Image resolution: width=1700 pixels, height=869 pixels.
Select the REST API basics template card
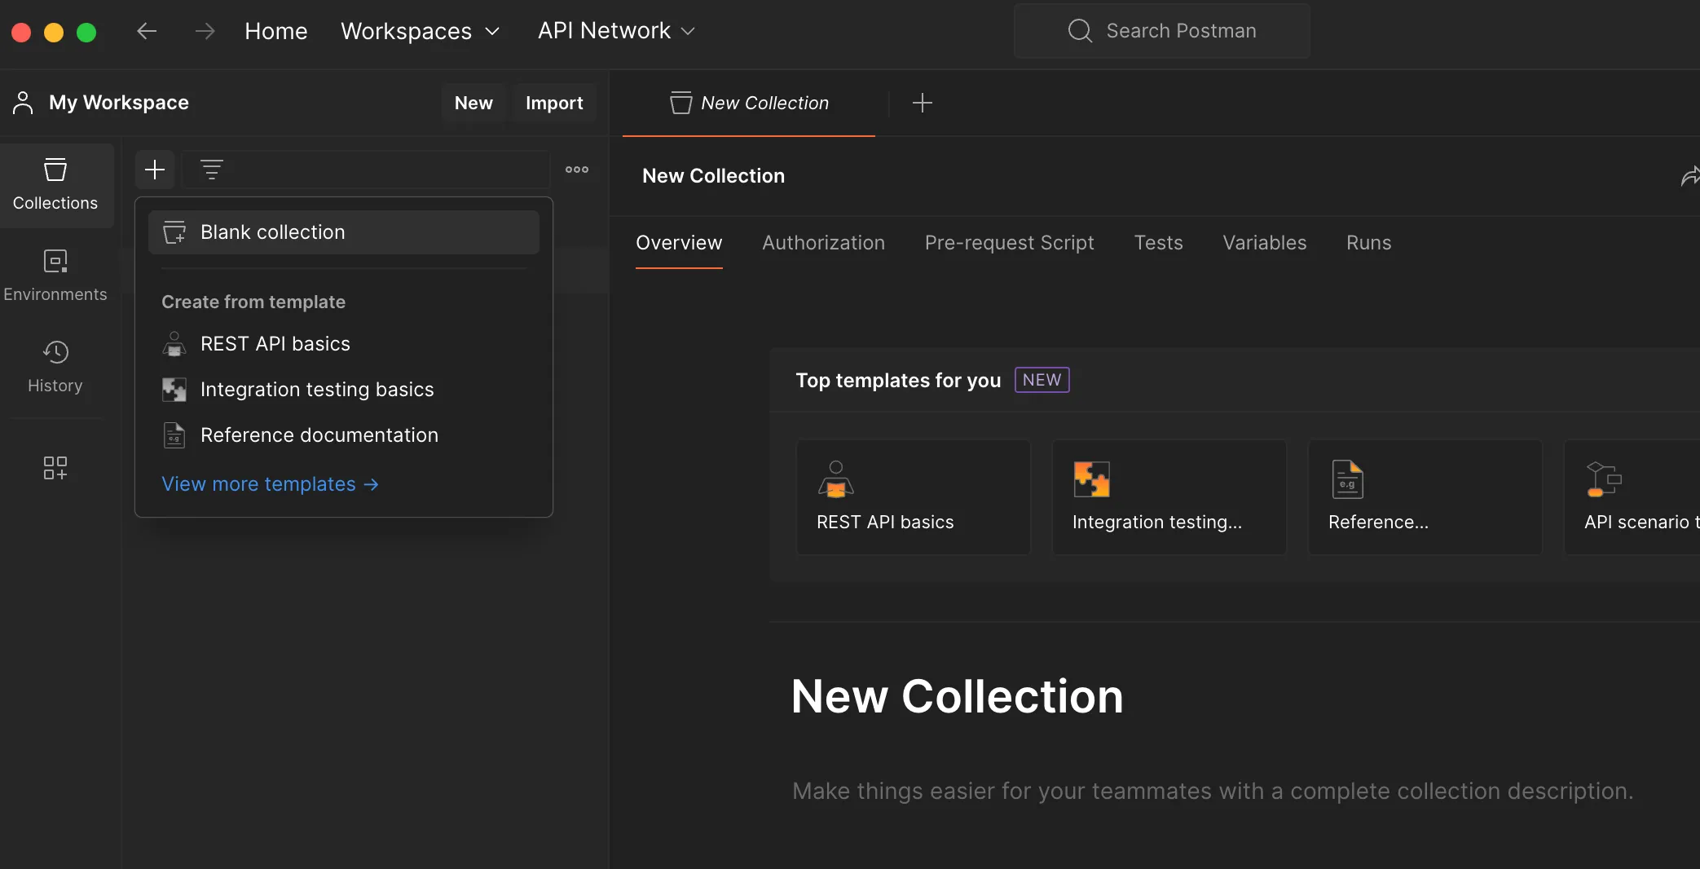[914, 497]
